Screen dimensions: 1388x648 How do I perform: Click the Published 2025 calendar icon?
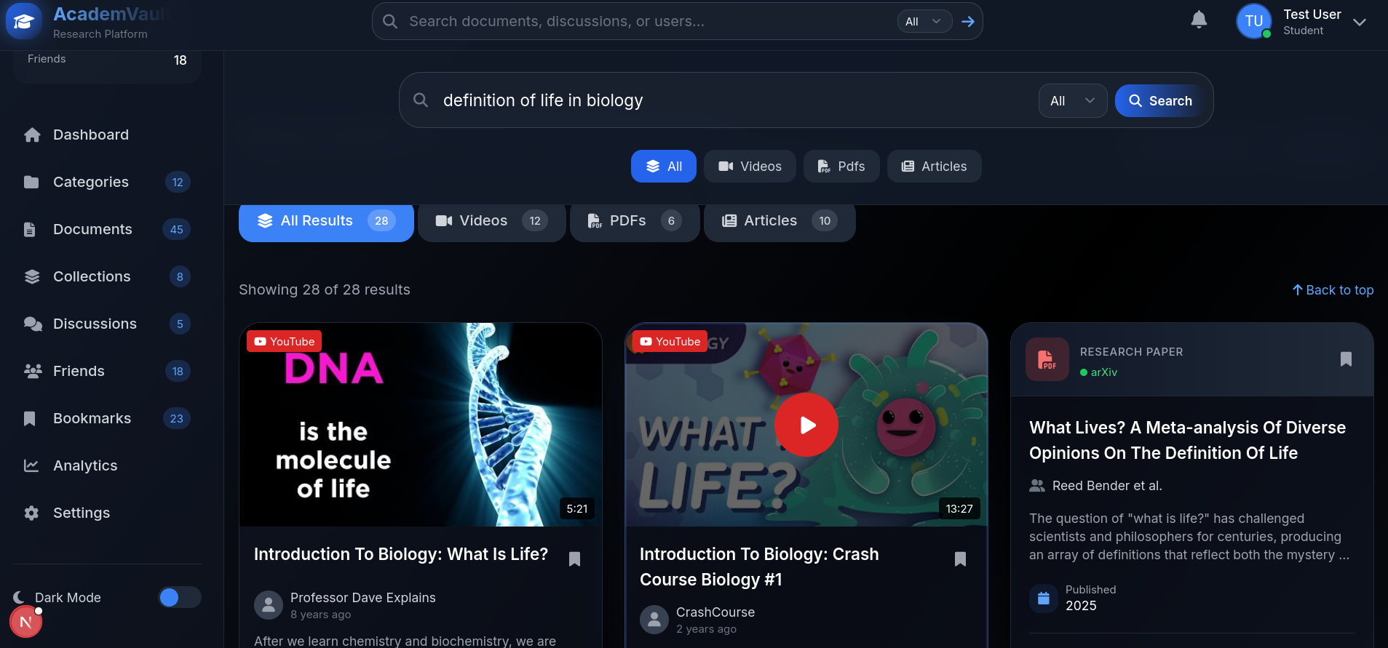[1043, 598]
